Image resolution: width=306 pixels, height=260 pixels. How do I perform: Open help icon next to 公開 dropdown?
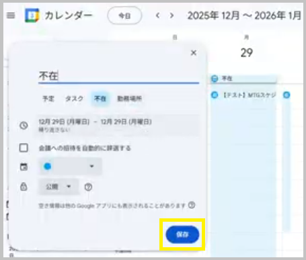[88, 187]
